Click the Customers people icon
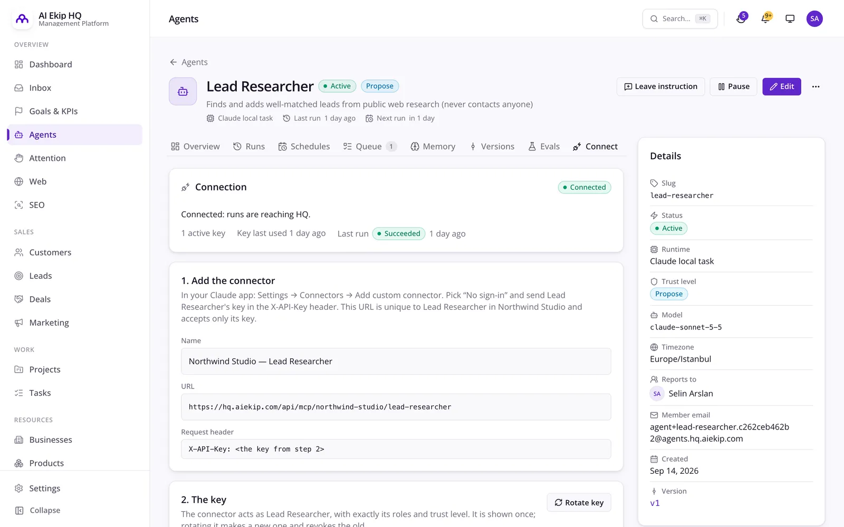Image resolution: width=844 pixels, height=527 pixels. 19,252
